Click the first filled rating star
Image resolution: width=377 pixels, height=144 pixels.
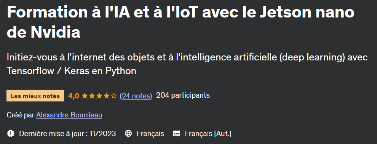85,96
